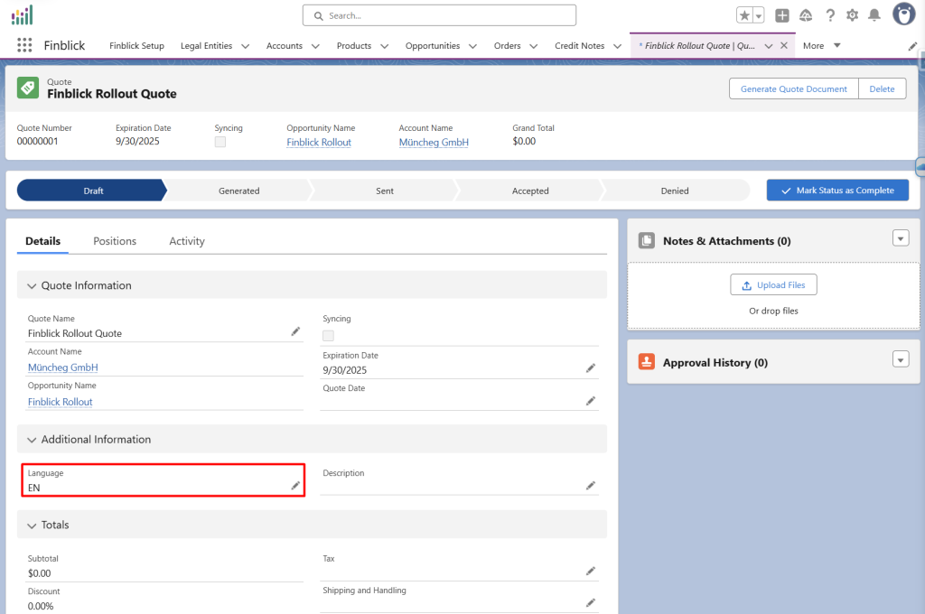Switch to the Activity tab
This screenshot has width=925, height=614.
click(x=187, y=241)
